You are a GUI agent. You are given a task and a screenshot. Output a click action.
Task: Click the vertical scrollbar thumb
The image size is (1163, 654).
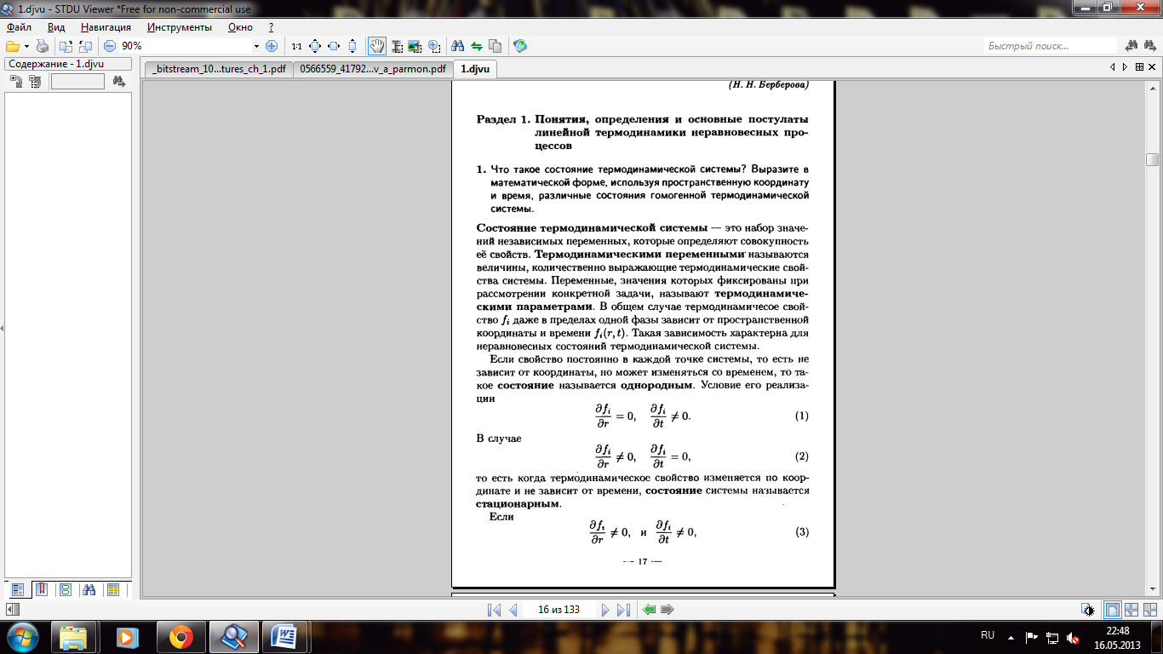click(x=1153, y=159)
